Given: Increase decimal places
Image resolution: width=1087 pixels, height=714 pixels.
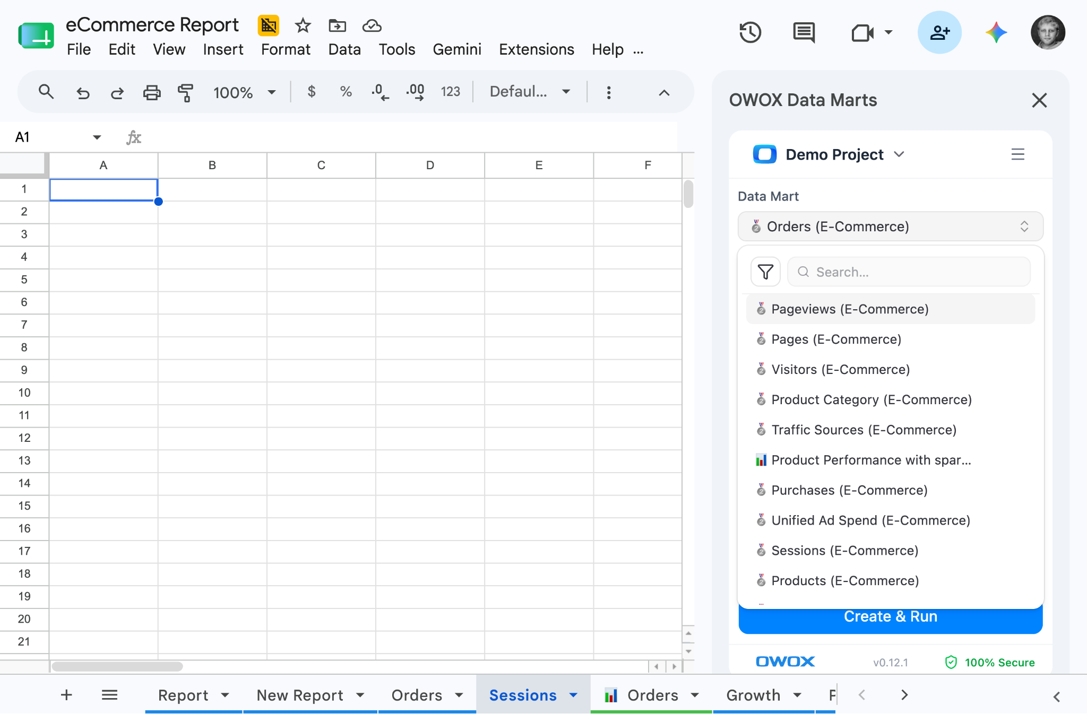Looking at the screenshot, I should point(415,92).
